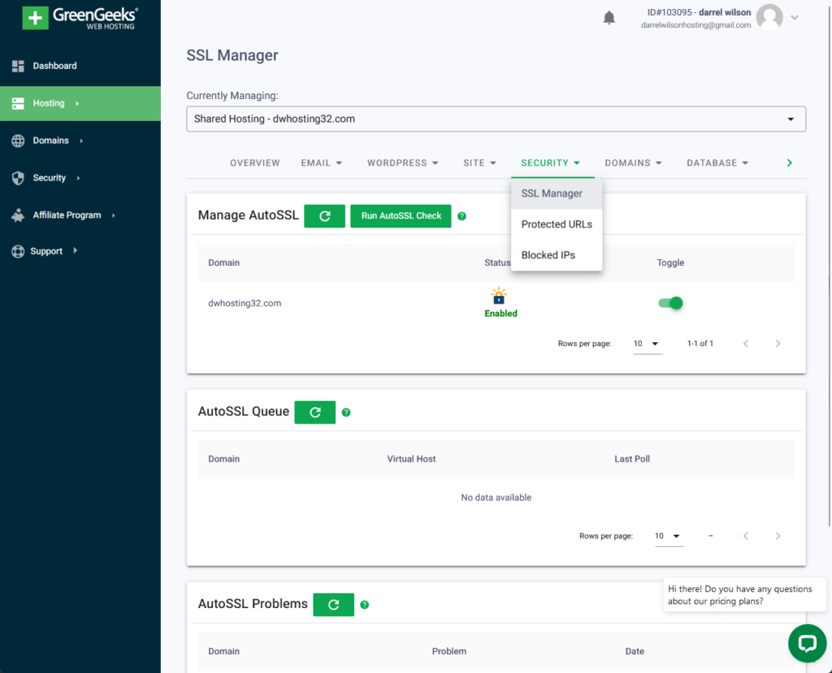Image resolution: width=832 pixels, height=673 pixels.
Task: Open the OVERVIEW tab
Action: [254, 163]
